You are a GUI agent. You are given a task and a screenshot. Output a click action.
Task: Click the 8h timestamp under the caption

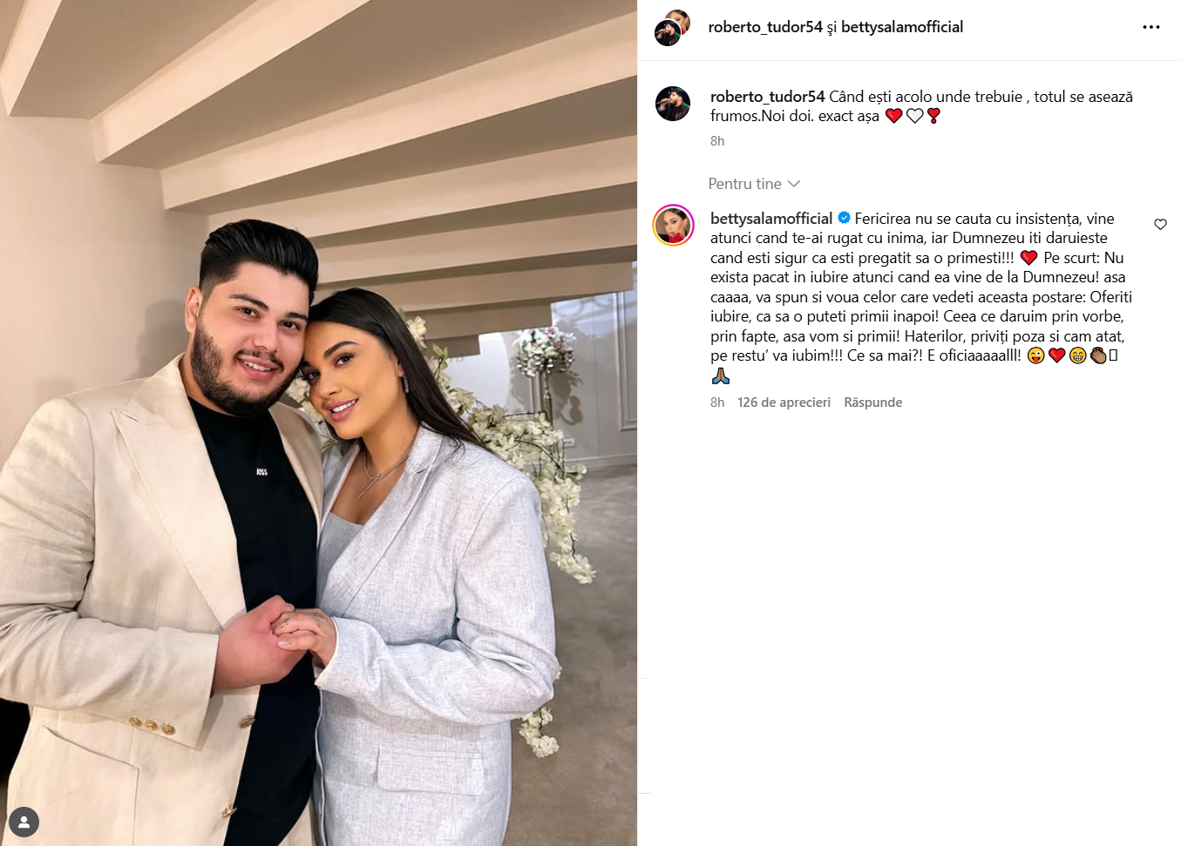coord(717,141)
